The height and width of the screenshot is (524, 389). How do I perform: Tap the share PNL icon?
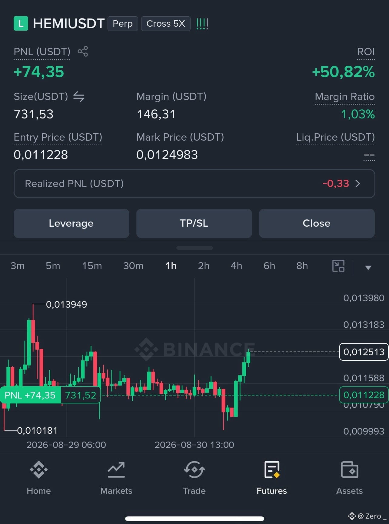83,51
